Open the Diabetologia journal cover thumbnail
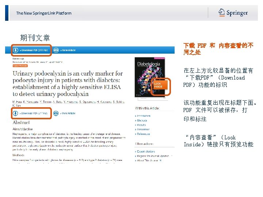 tap(150, 77)
